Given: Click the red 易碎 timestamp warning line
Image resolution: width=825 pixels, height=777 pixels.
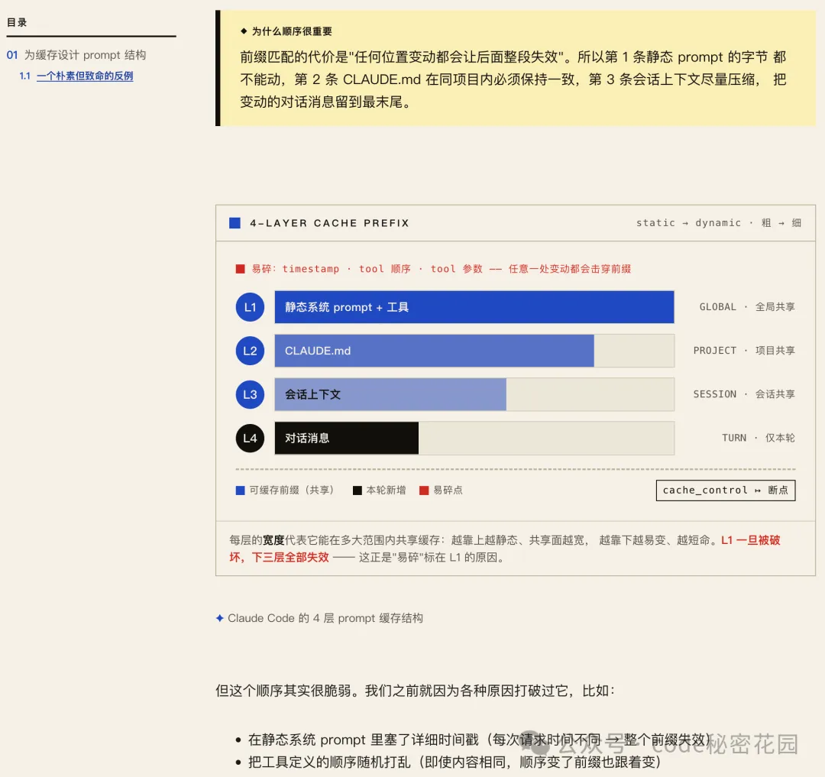Looking at the screenshot, I should (441, 269).
